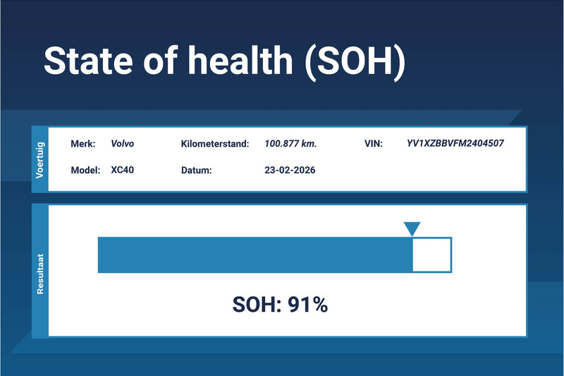564x376 pixels.
Task: Select the vertical Resultaat tab
Action: point(40,269)
